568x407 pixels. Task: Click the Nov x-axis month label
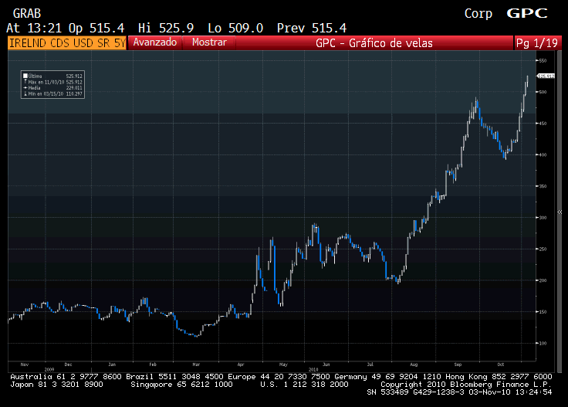24,365
